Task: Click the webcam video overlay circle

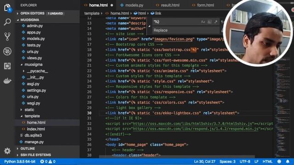Action: 258,32
